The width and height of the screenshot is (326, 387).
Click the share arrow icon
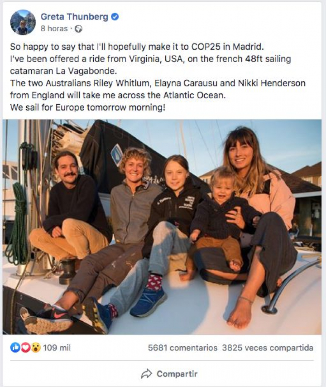(146, 374)
